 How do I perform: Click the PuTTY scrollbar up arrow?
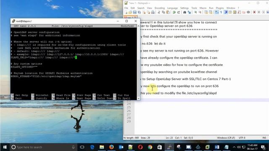coord(138,26)
